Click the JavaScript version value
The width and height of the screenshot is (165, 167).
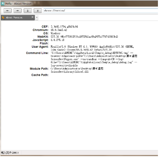tap(57, 40)
